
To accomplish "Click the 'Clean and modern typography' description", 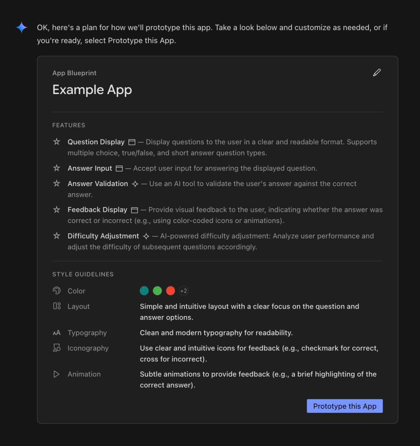I will [216, 333].
